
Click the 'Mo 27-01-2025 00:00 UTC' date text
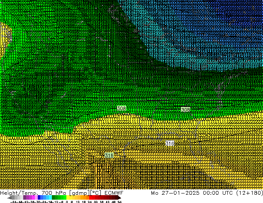tap(192, 193)
